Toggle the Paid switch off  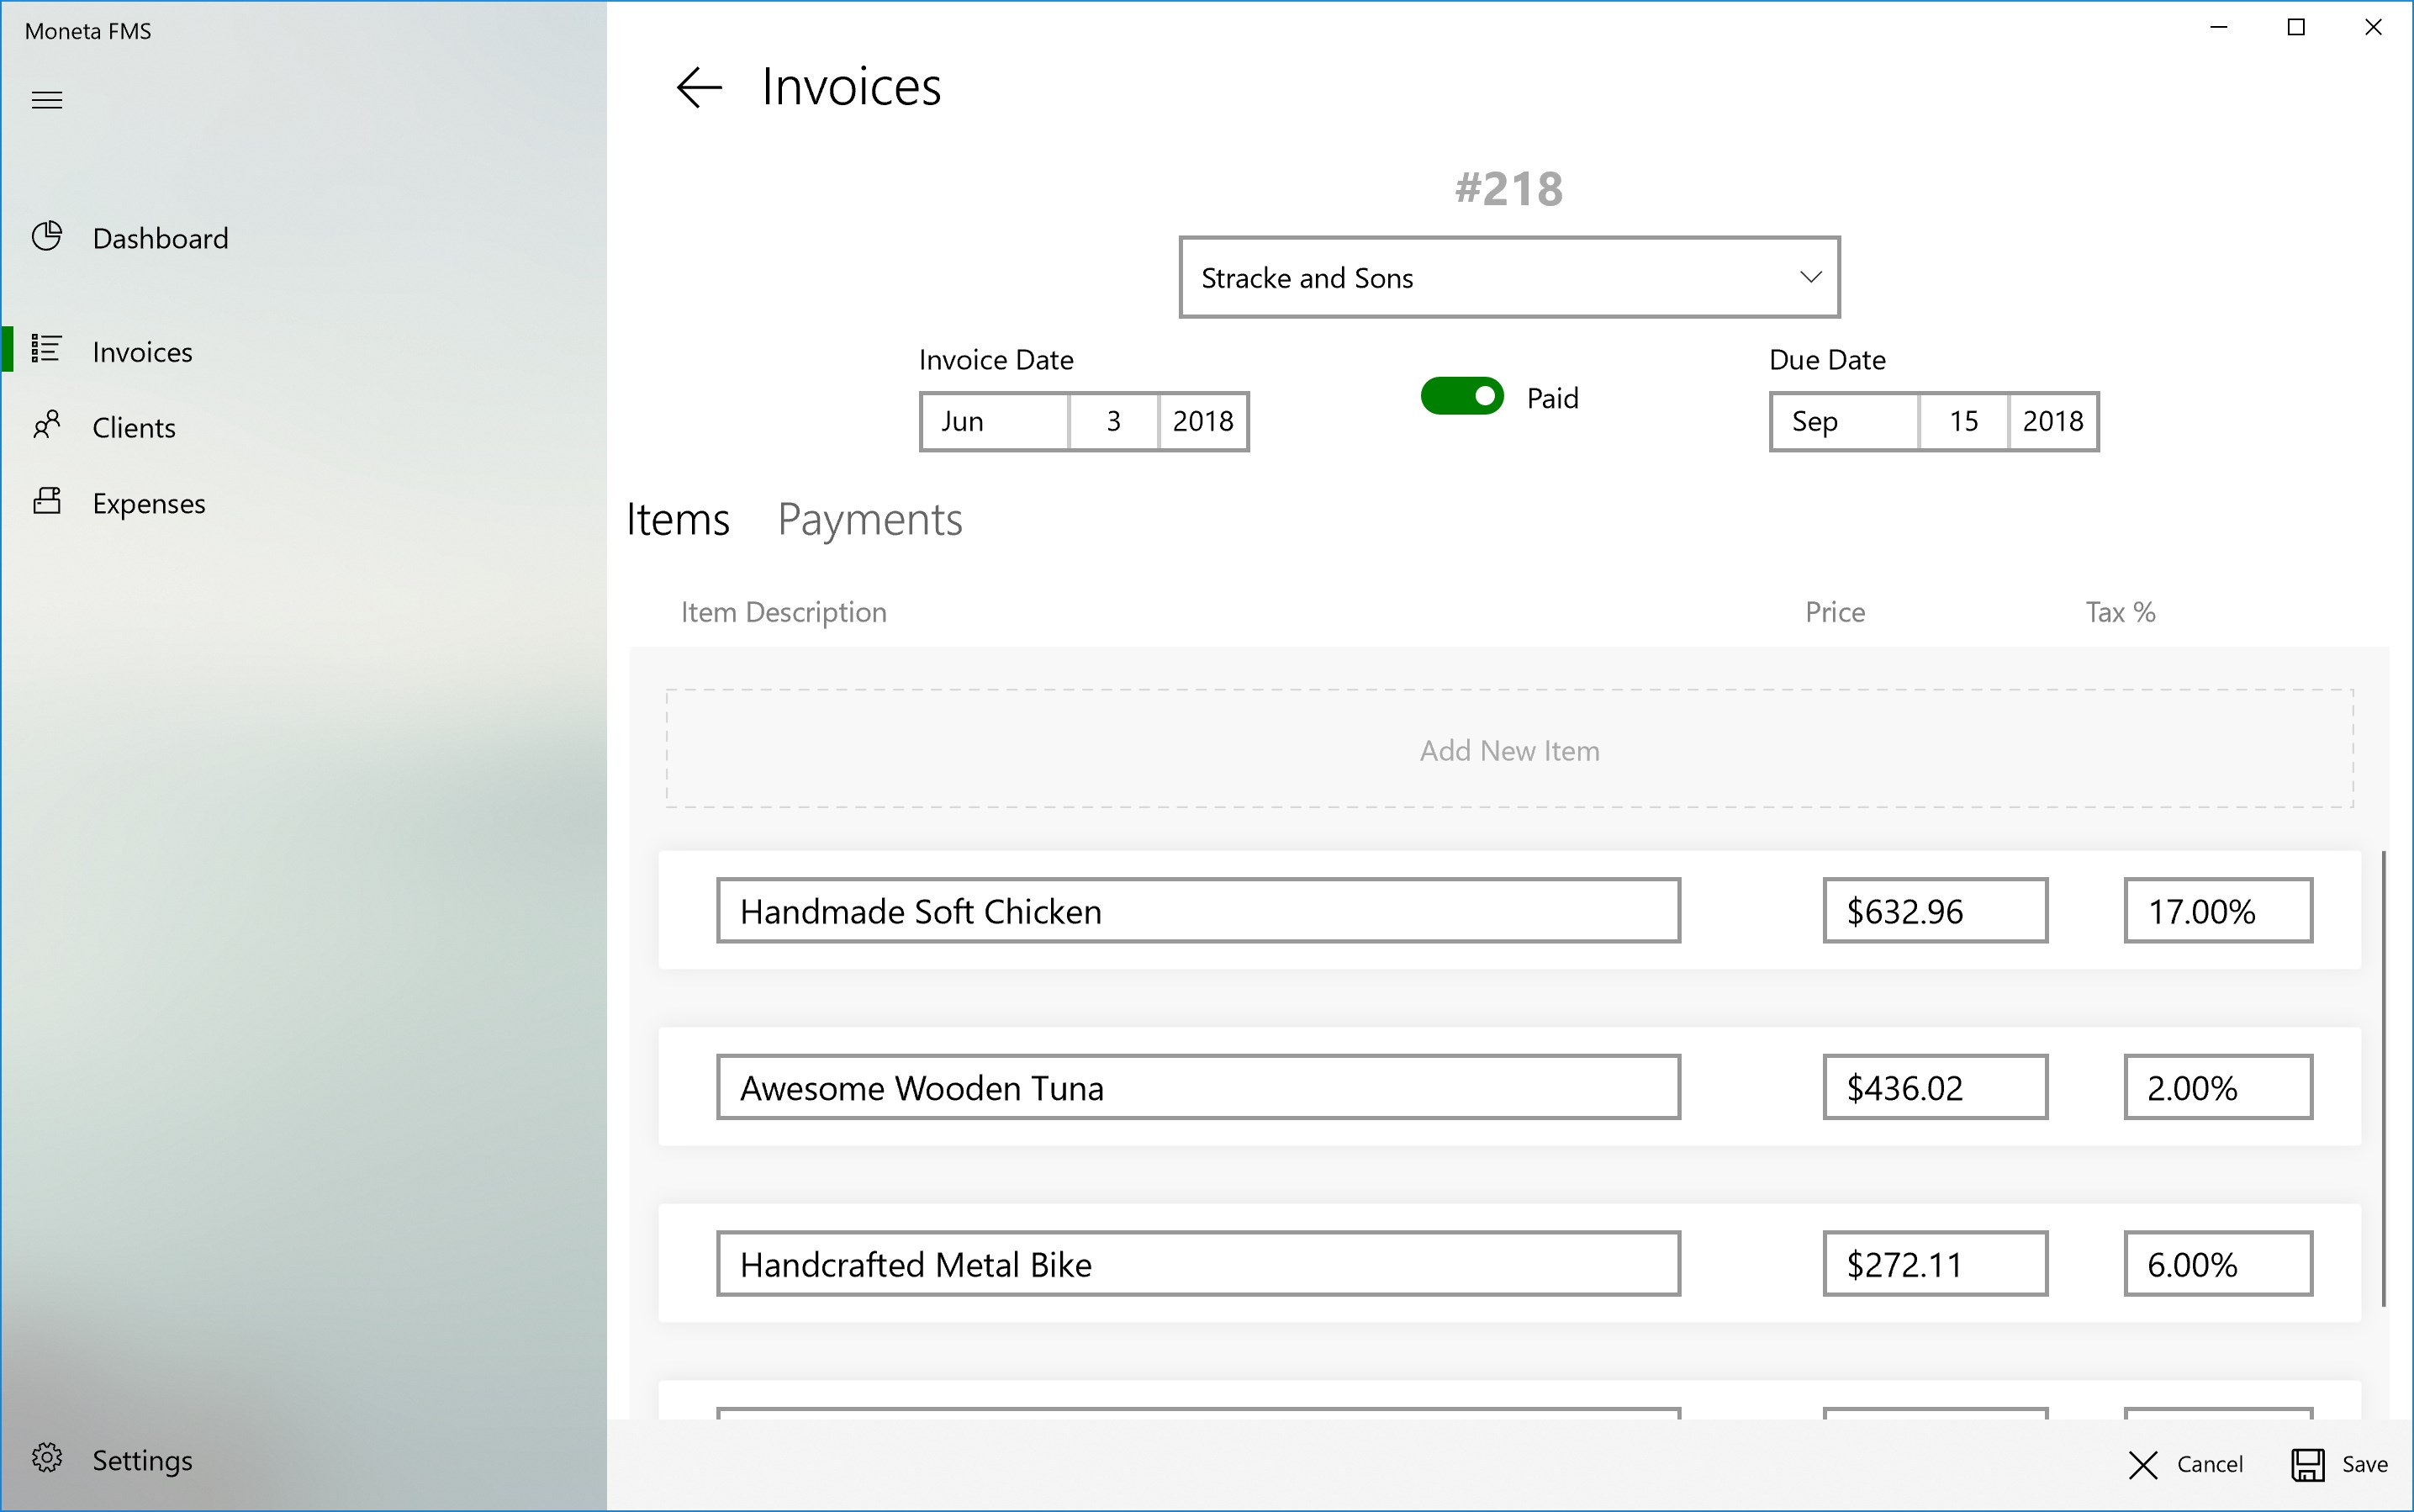(x=1461, y=397)
